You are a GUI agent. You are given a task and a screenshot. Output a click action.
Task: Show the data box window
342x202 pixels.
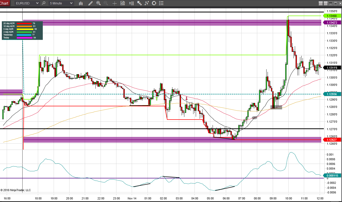(x=123, y=3)
